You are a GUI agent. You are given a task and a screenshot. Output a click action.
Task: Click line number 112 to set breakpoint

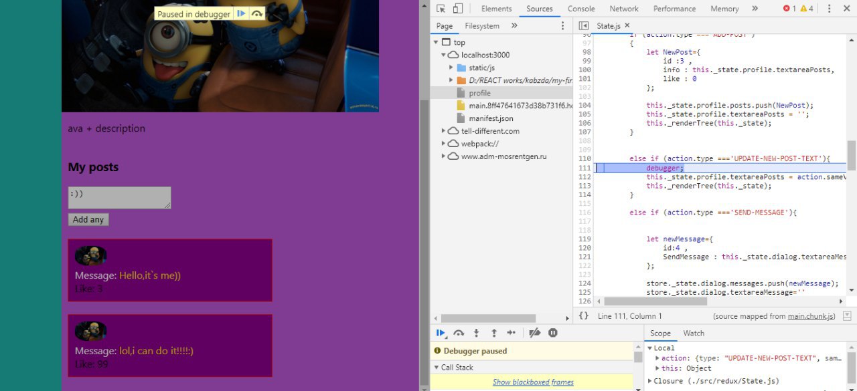[585, 177]
